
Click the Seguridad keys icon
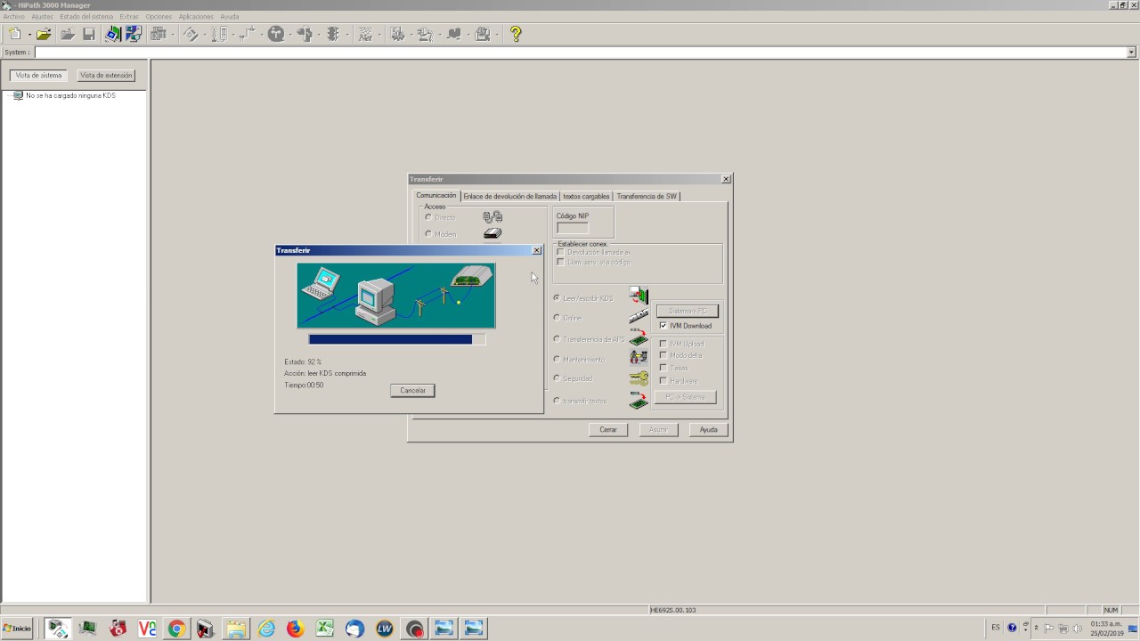(639, 378)
